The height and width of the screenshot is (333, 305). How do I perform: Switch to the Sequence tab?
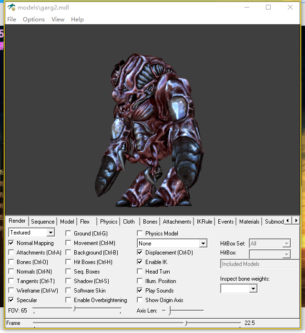(43, 222)
